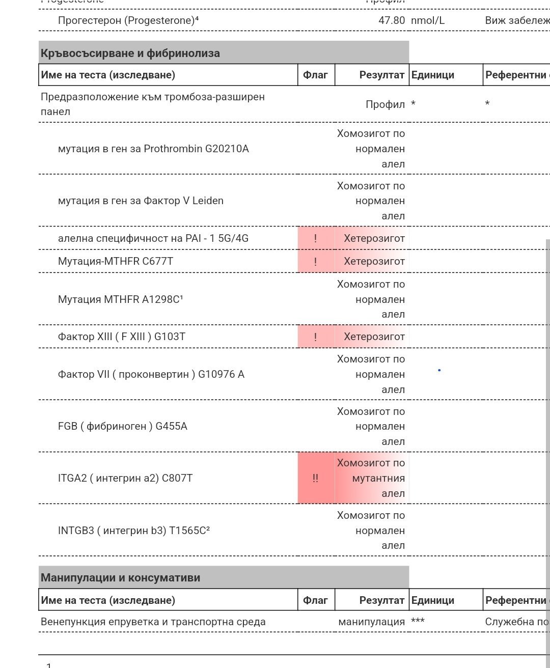Click the Кръвосъсирване и фибринолиза section header
This screenshot has width=550, height=668.
point(130,53)
